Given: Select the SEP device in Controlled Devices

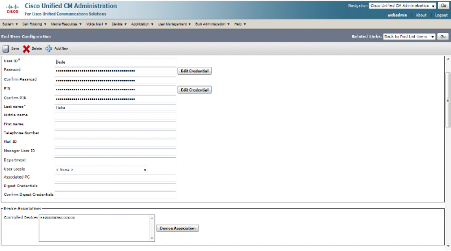Looking at the screenshot, I should click(x=58, y=218).
